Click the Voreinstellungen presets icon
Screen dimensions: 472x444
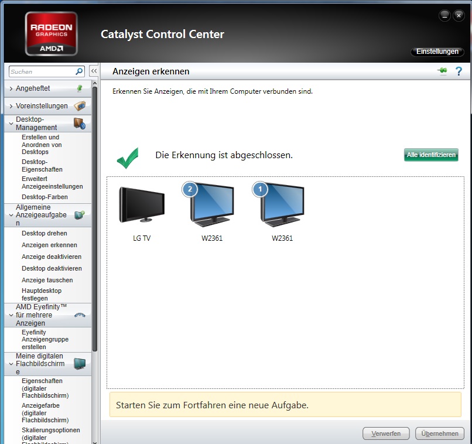[x=80, y=106]
